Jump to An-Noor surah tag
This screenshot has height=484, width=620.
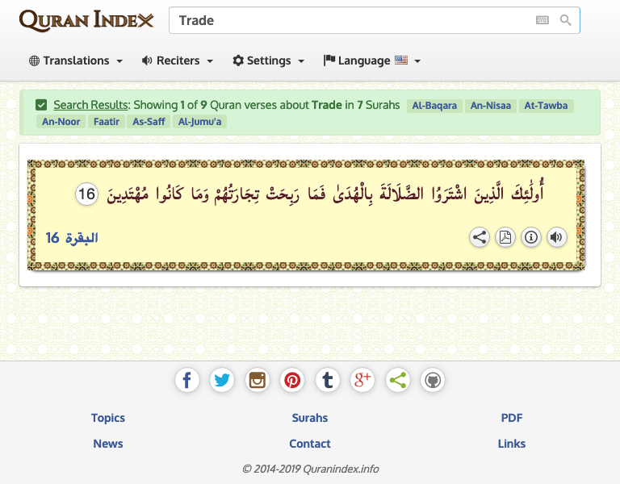(x=61, y=121)
